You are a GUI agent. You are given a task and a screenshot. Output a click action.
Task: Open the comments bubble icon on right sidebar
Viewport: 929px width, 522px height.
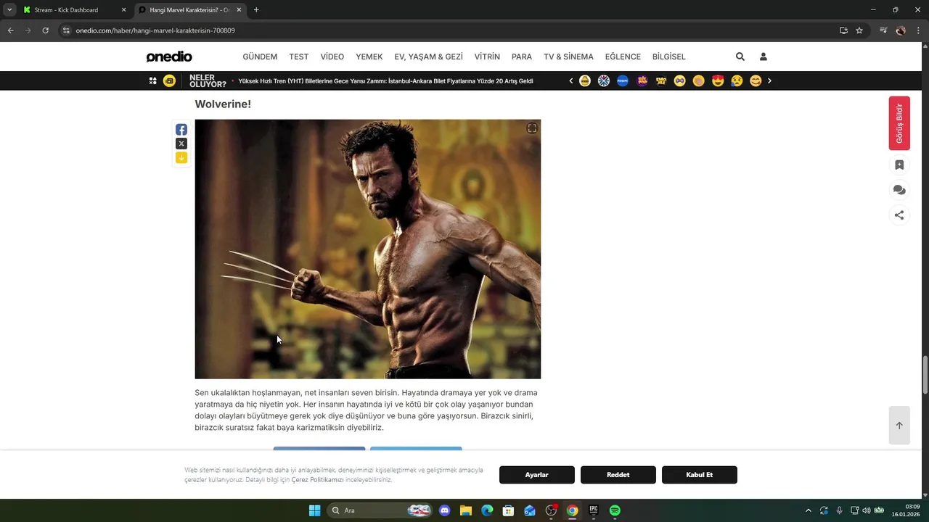pyautogui.click(x=899, y=190)
